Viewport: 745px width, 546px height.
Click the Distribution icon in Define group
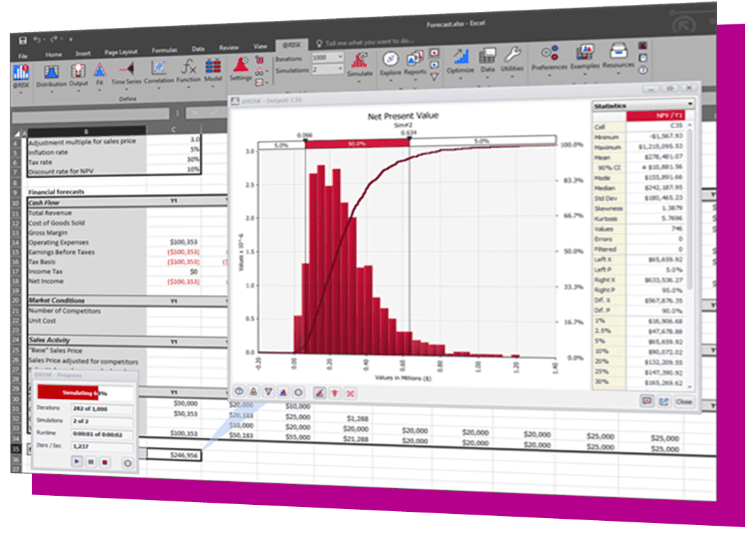pos(52,72)
